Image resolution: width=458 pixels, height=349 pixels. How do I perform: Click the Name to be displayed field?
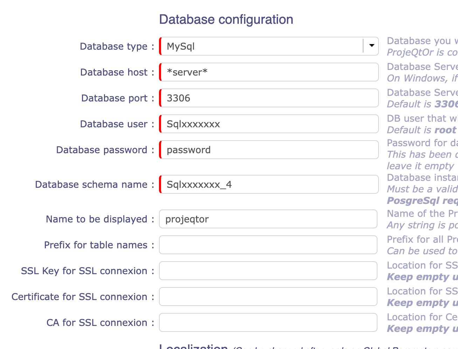(x=268, y=219)
